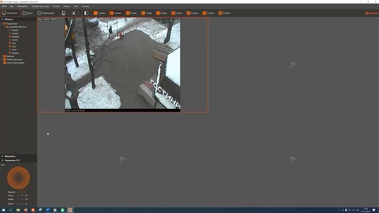Open the Windows Start menu

click(x=4, y=210)
